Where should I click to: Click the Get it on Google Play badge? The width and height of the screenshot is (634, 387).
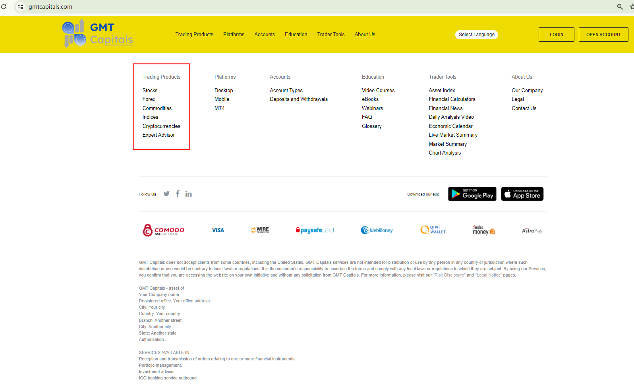click(x=472, y=194)
